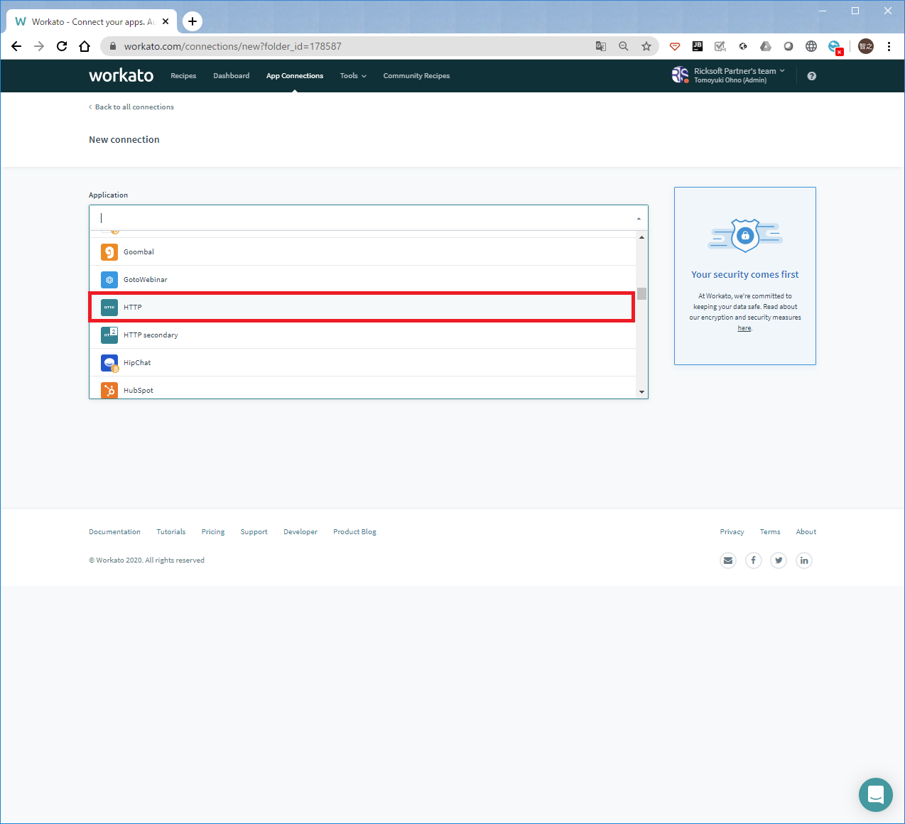Click the application list scrollbar thumb
Viewport: 905px width, 824px height.
(x=641, y=294)
